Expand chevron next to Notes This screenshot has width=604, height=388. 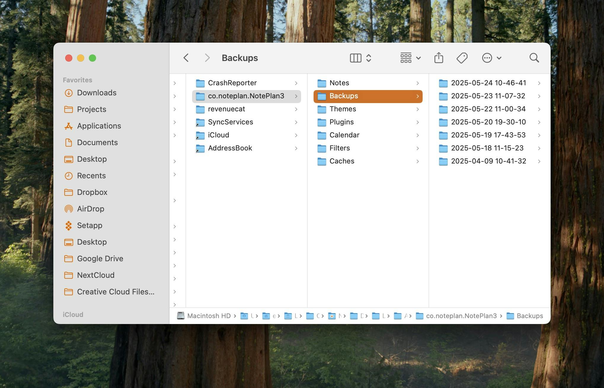(418, 83)
